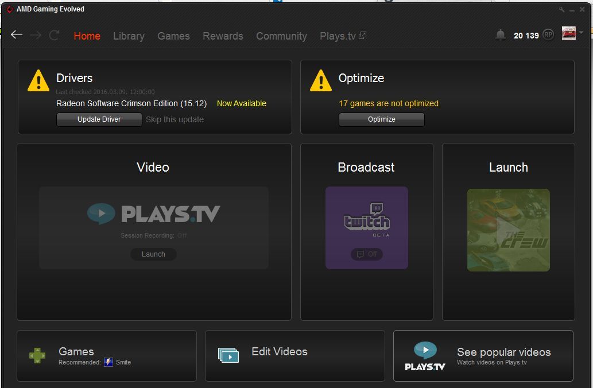Click the forward navigation arrow
This screenshot has width=593, height=388.
(x=36, y=36)
